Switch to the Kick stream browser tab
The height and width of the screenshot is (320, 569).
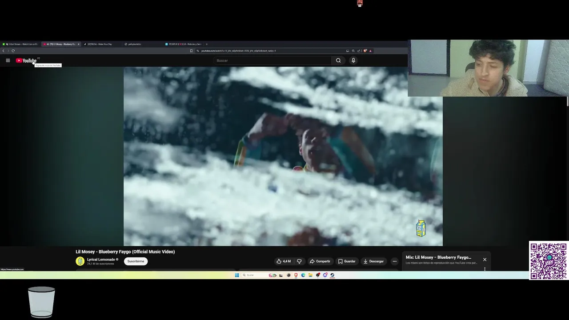[x=20, y=44]
